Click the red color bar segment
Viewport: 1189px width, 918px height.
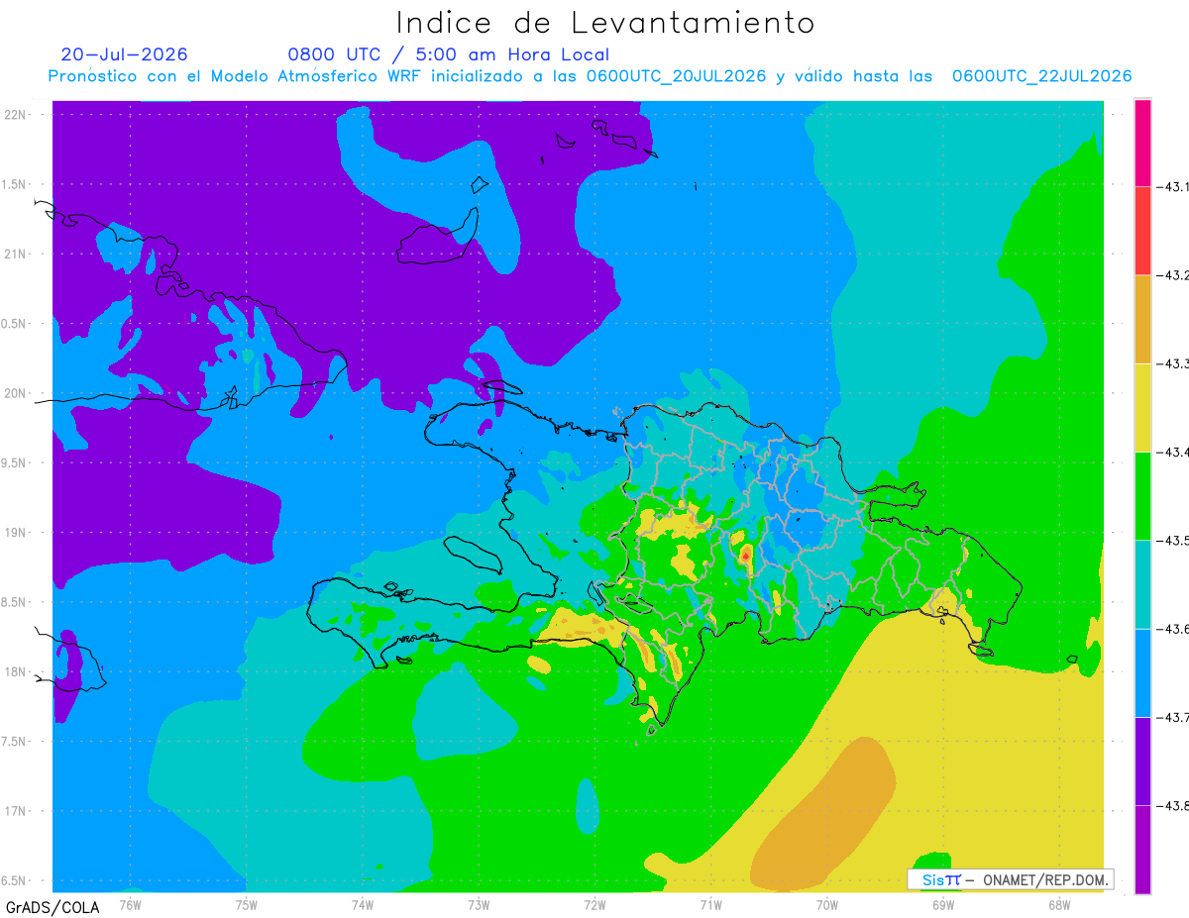click(x=1142, y=230)
